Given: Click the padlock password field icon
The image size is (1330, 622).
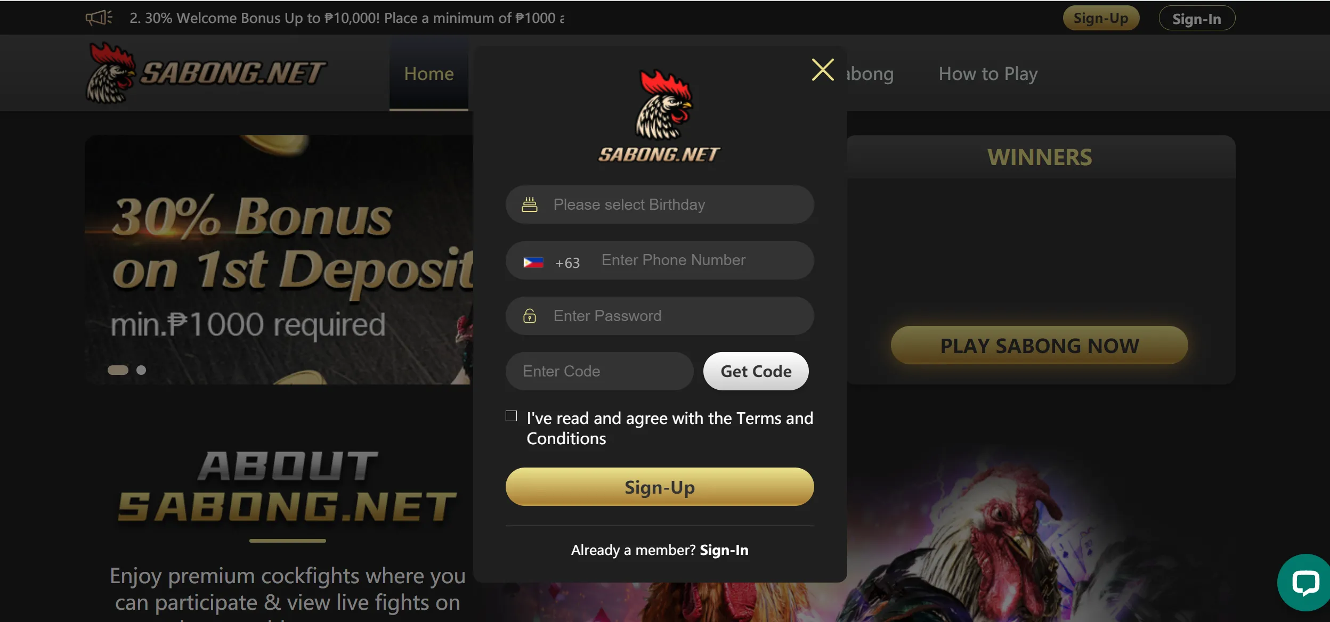Looking at the screenshot, I should pos(529,315).
